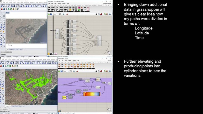Switch to Perspective viewport tab in top Rhino window
The height and width of the screenshot is (114, 203).
(12, 49)
